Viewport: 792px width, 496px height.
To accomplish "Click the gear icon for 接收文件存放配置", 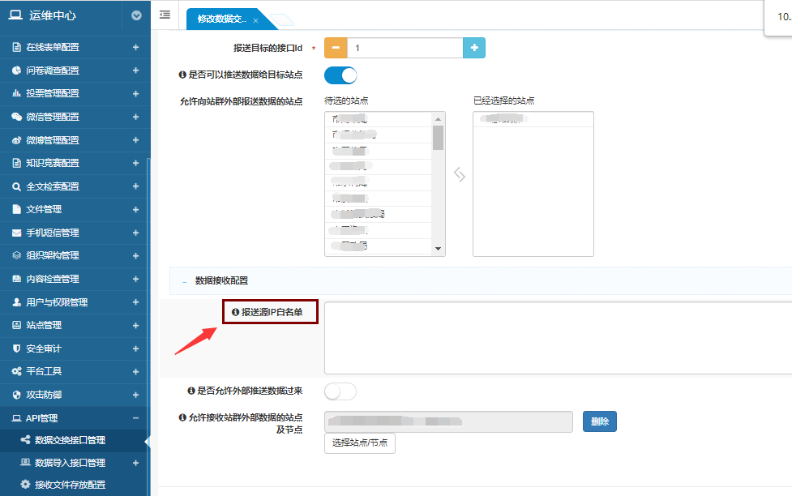I will point(25,485).
